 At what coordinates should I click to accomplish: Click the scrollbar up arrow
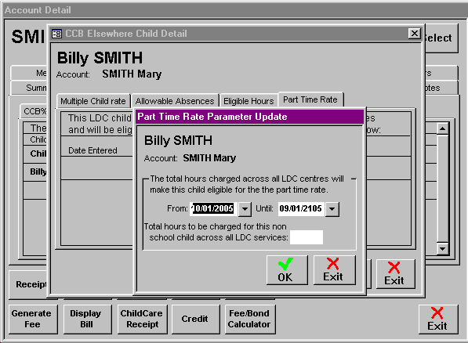tap(442, 128)
